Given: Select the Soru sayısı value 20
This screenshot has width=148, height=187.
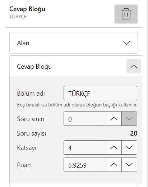Looking at the screenshot, I should (134, 133).
